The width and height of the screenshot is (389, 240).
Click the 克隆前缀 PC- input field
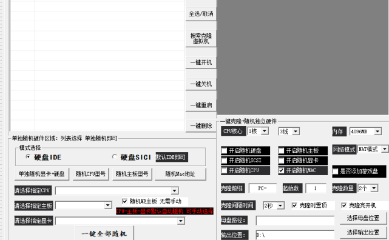coord(263,188)
